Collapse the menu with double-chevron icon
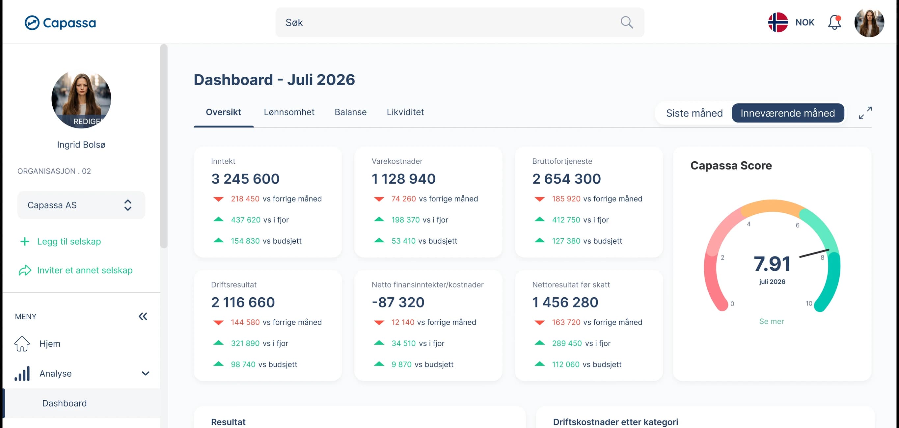This screenshot has width=899, height=428. [x=143, y=316]
